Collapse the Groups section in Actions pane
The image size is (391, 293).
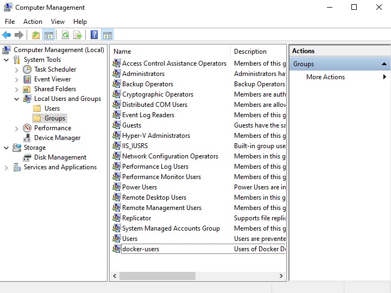click(384, 64)
